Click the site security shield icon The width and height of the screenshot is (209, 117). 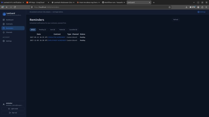32,7
